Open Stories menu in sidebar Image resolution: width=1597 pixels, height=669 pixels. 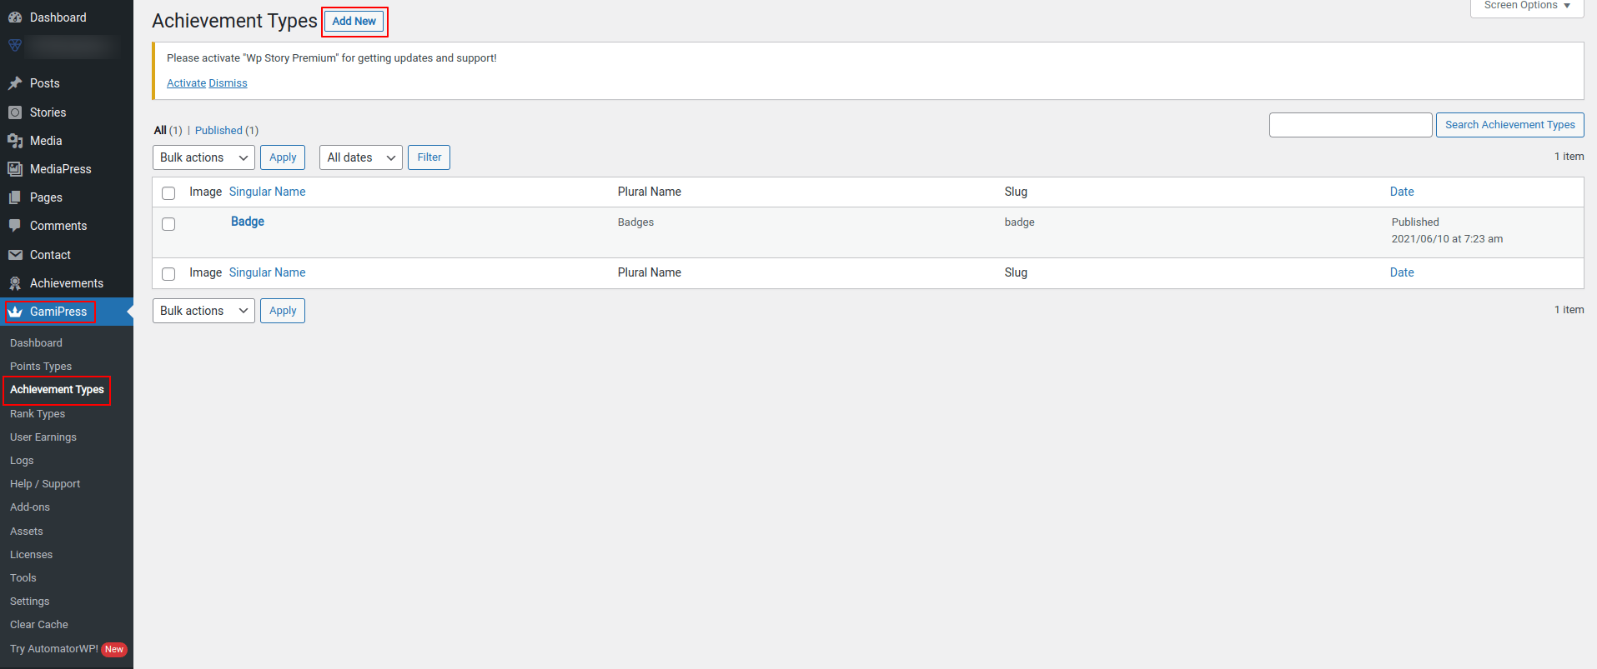click(x=48, y=112)
